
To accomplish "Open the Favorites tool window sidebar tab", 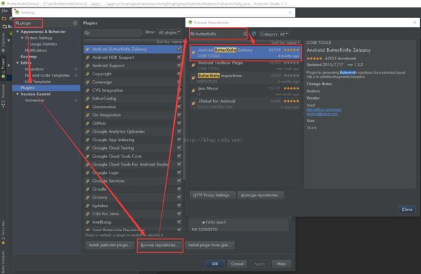I will point(3,233).
